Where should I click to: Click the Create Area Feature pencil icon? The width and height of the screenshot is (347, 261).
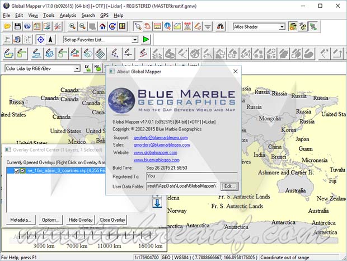click(9, 54)
